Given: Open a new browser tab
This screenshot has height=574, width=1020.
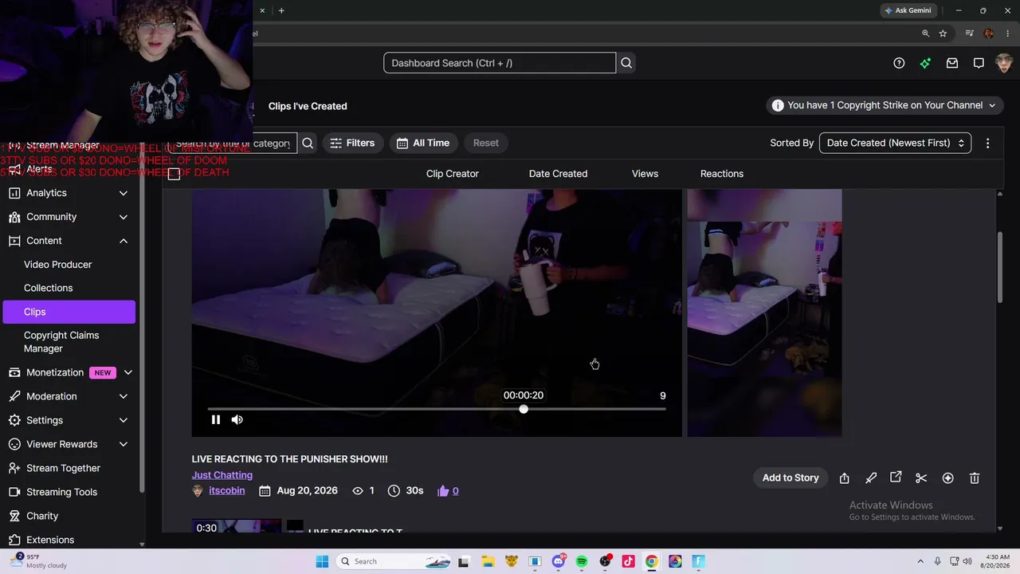Looking at the screenshot, I should pyautogui.click(x=281, y=10).
